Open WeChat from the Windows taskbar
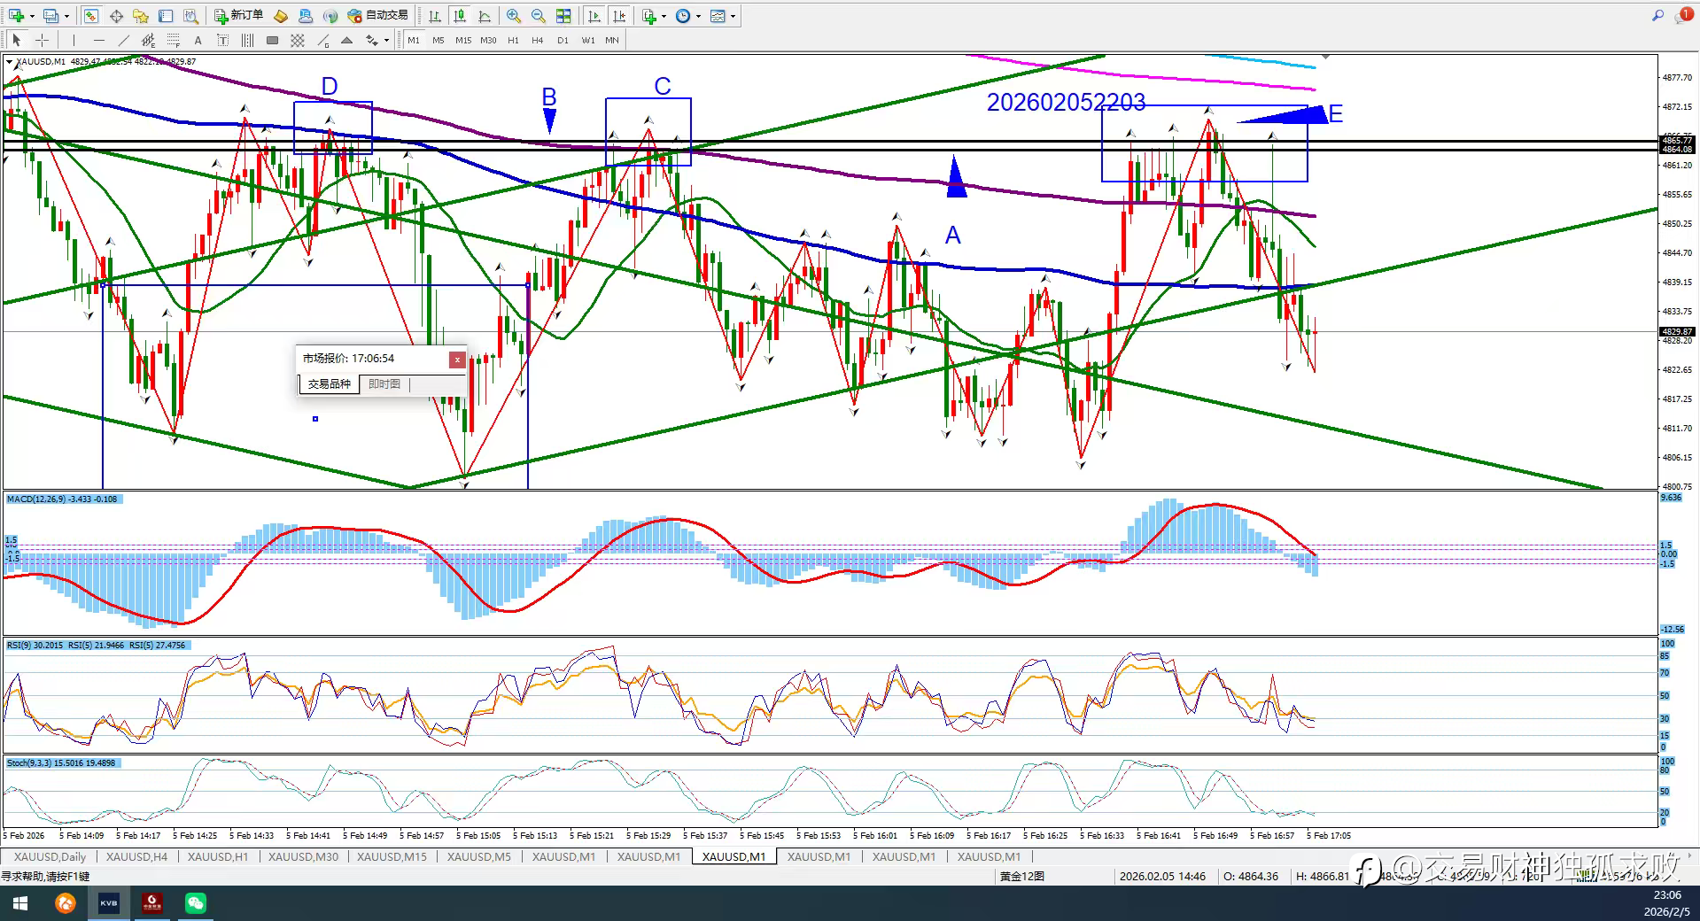Image resolution: width=1700 pixels, height=921 pixels. (x=196, y=903)
